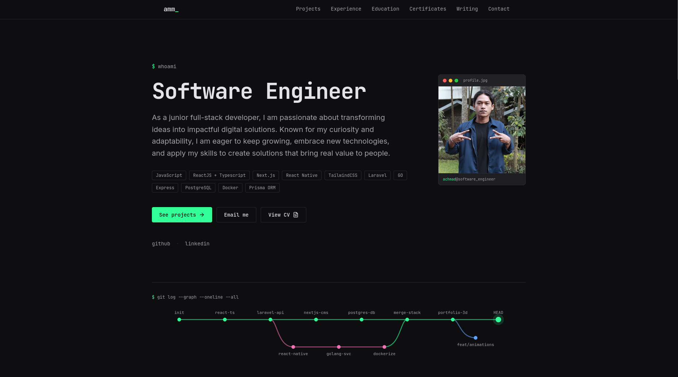Click the git log --graph command text

pos(195,297)
